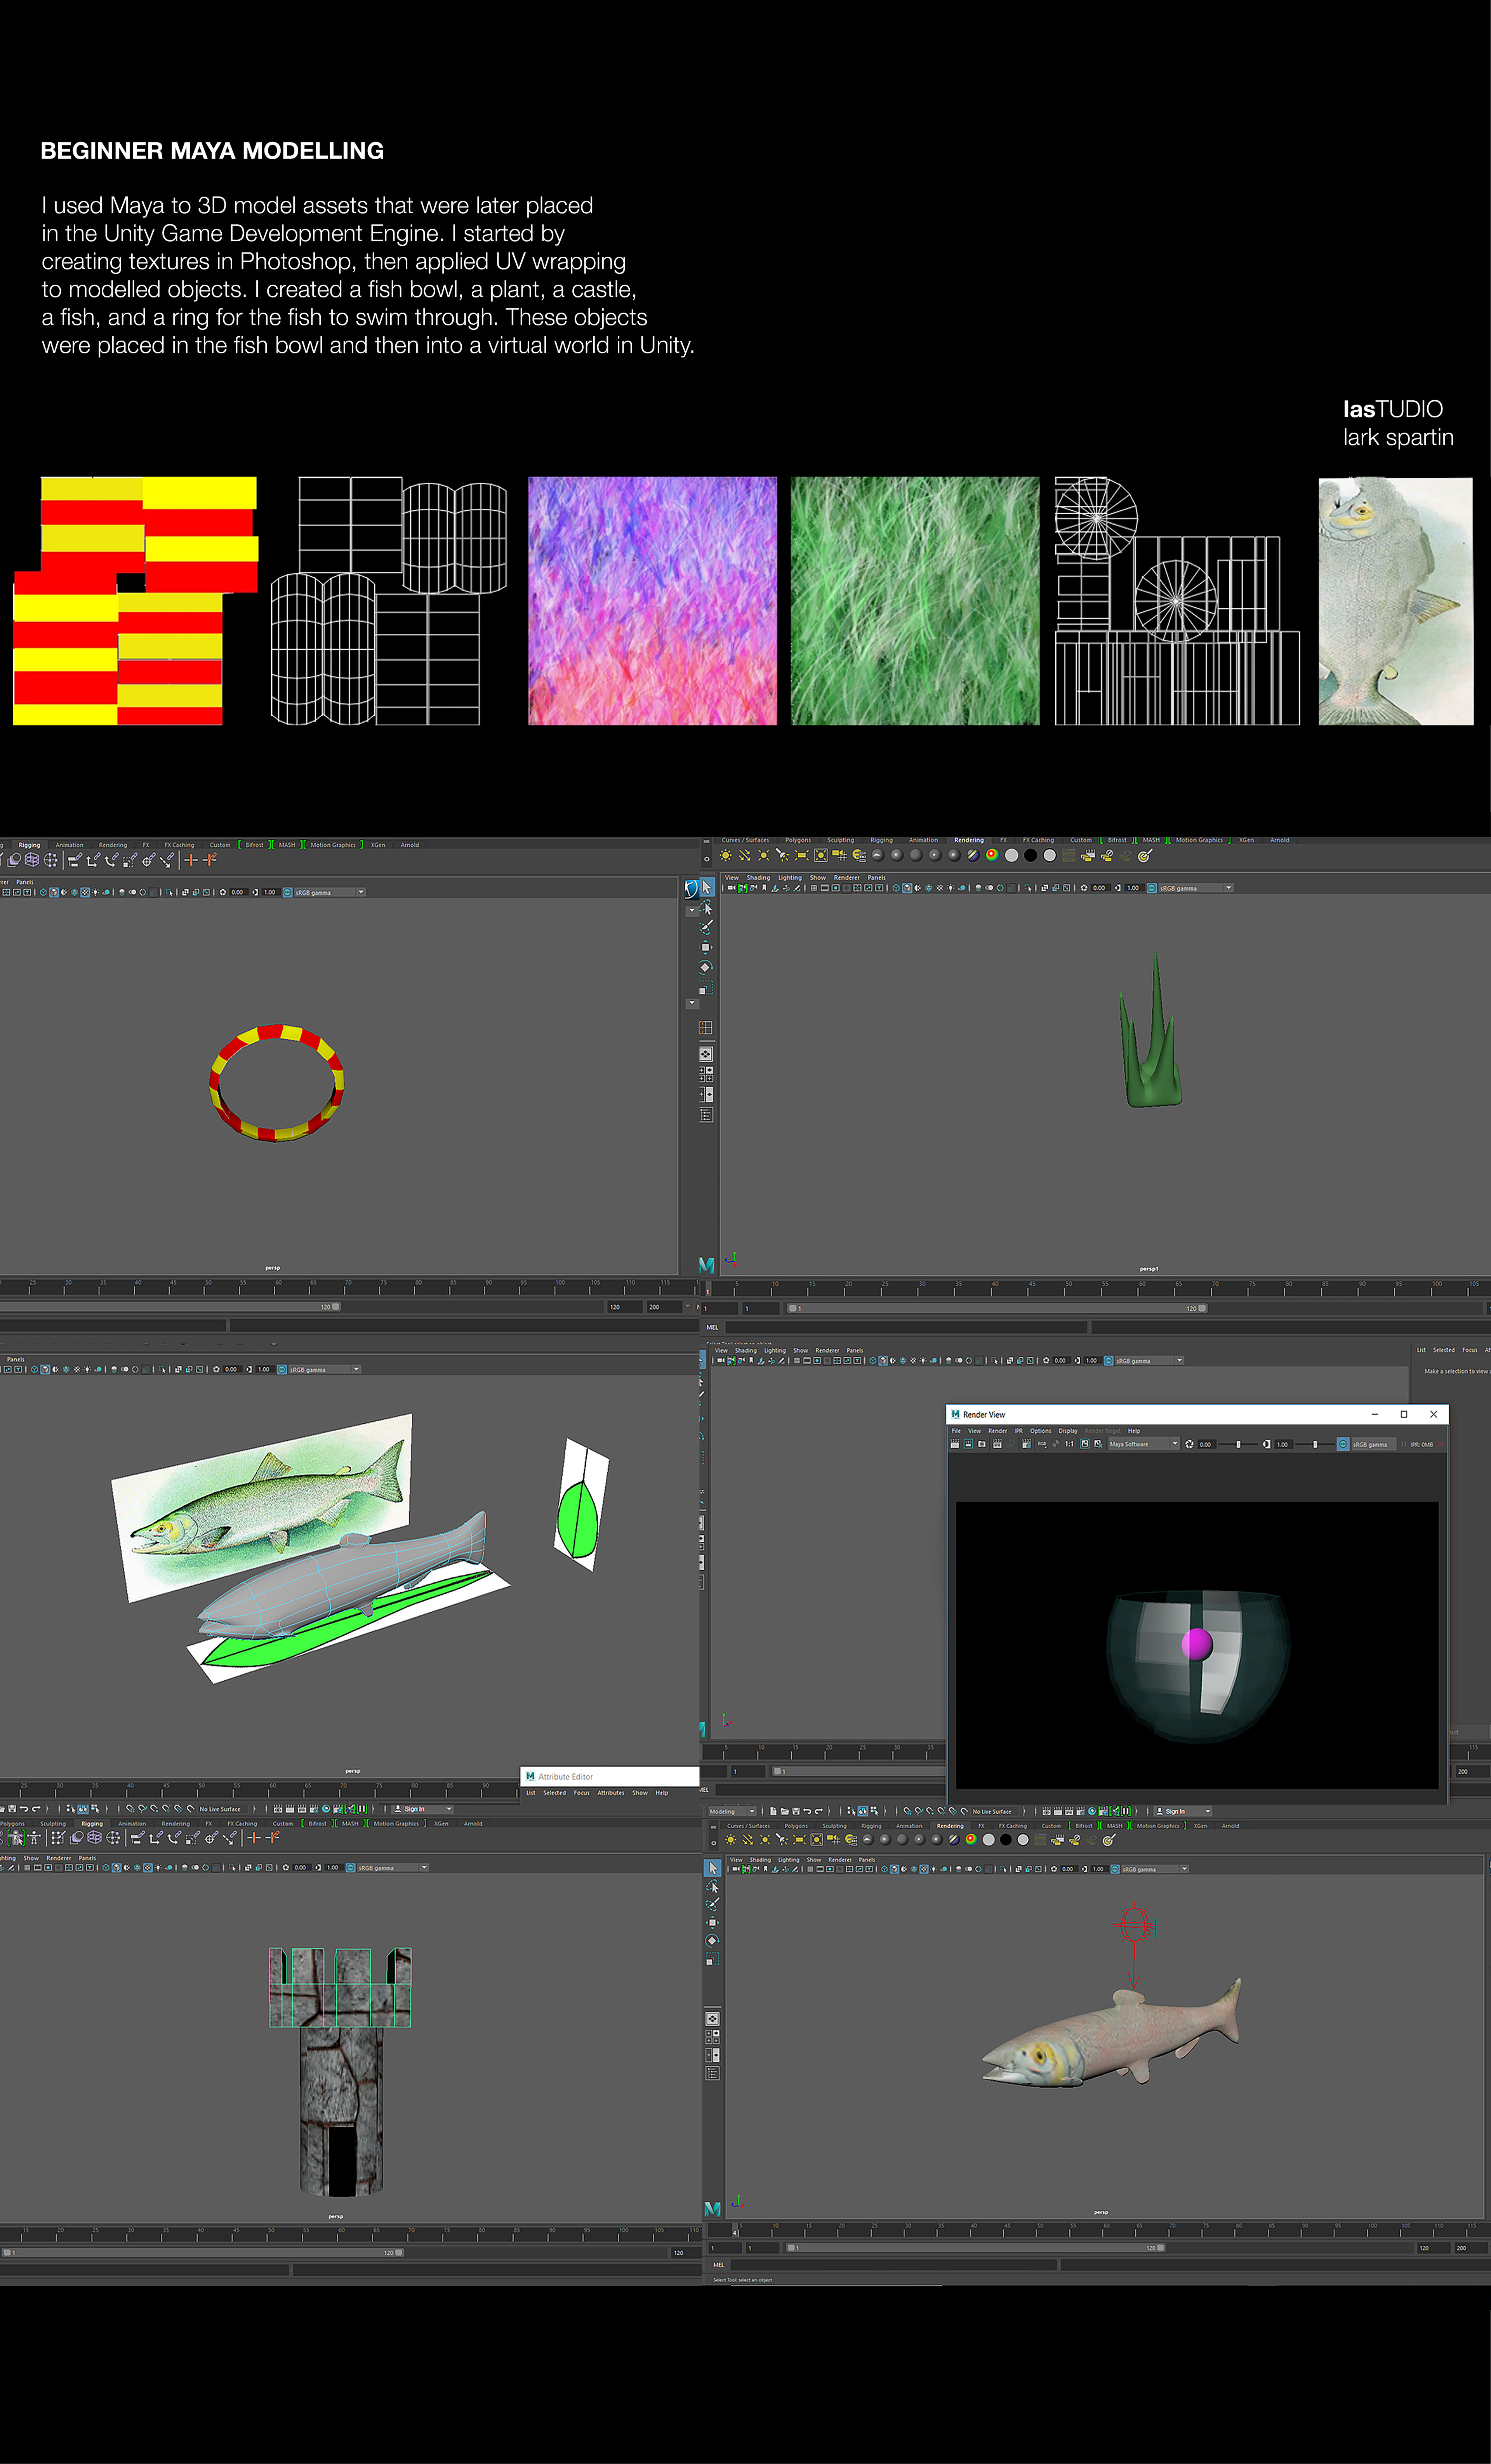Click the render region icon in Render View
The width and height of the screenshot is (1491, 2464).
(968, 1444)
